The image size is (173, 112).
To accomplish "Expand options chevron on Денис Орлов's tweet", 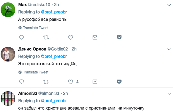I will (x=169, y=49).
